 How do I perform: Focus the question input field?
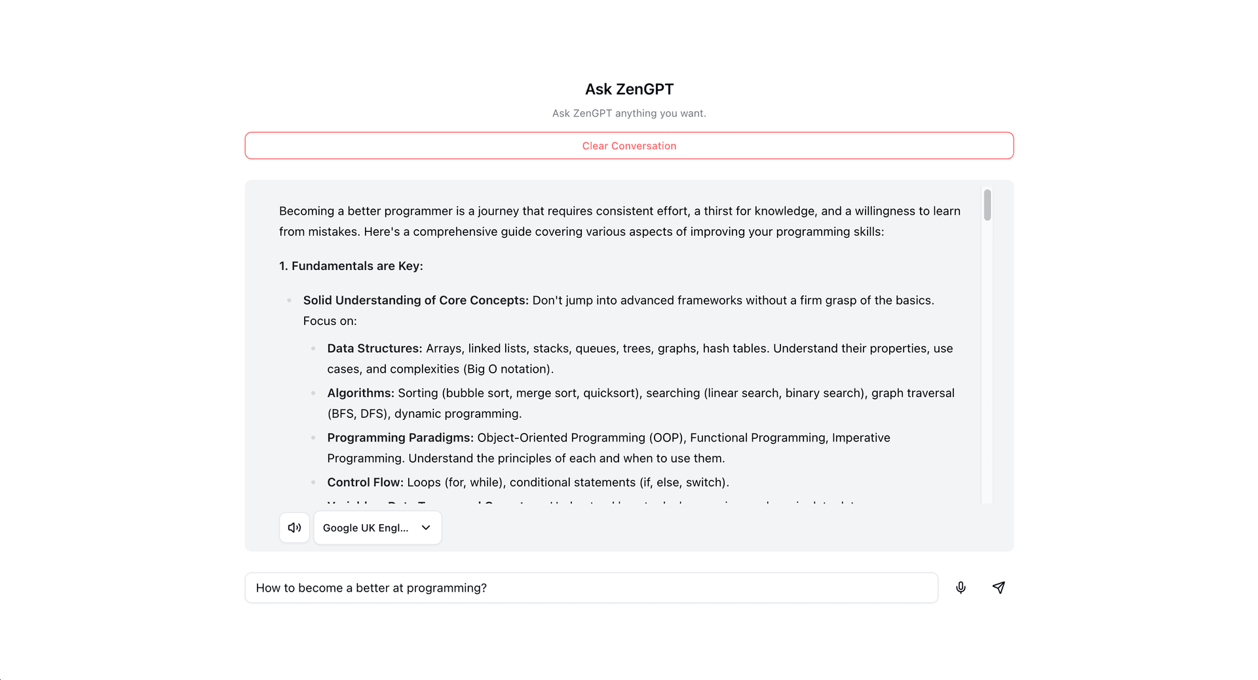click(x=590, y=588)
